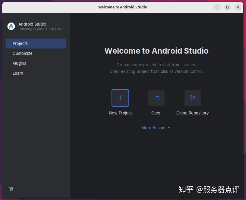This screenshot has width=246, height=200.
Task: Click the Welcome to Android Studio title bar
Action: 122,7
